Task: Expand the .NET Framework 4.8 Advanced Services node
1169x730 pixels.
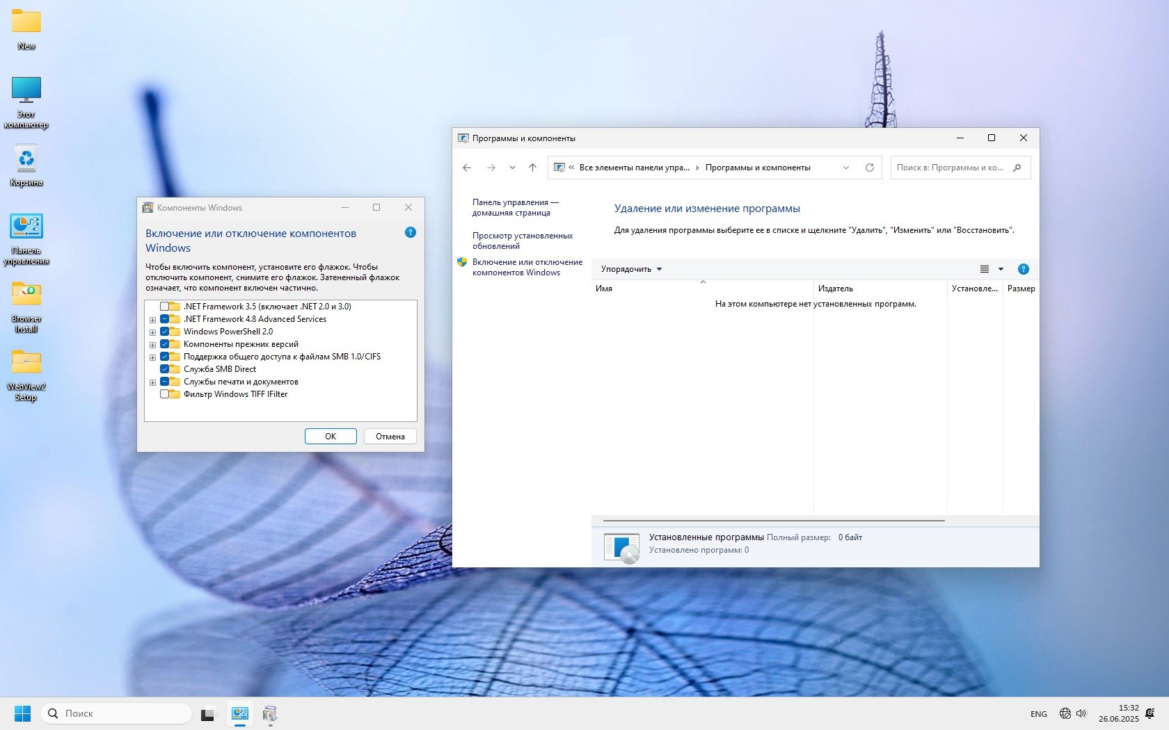Action: coord(152,320)
